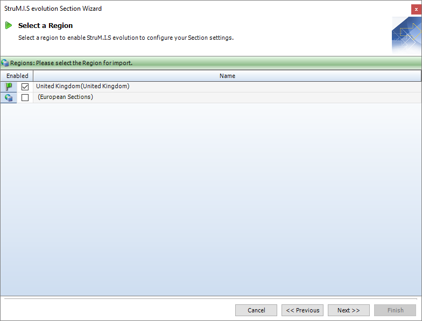Sort by the Name column header
This screenshot has width=422, height=321.
[227, 76]
